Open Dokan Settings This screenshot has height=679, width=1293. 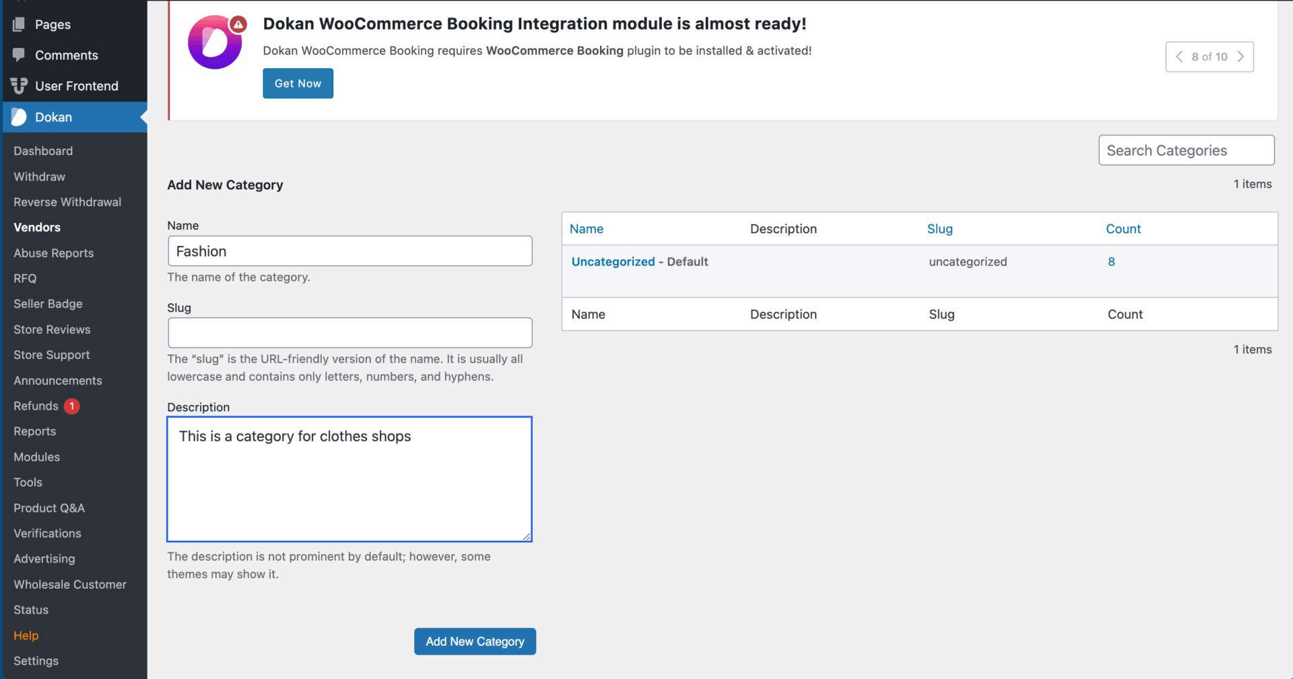36,661
